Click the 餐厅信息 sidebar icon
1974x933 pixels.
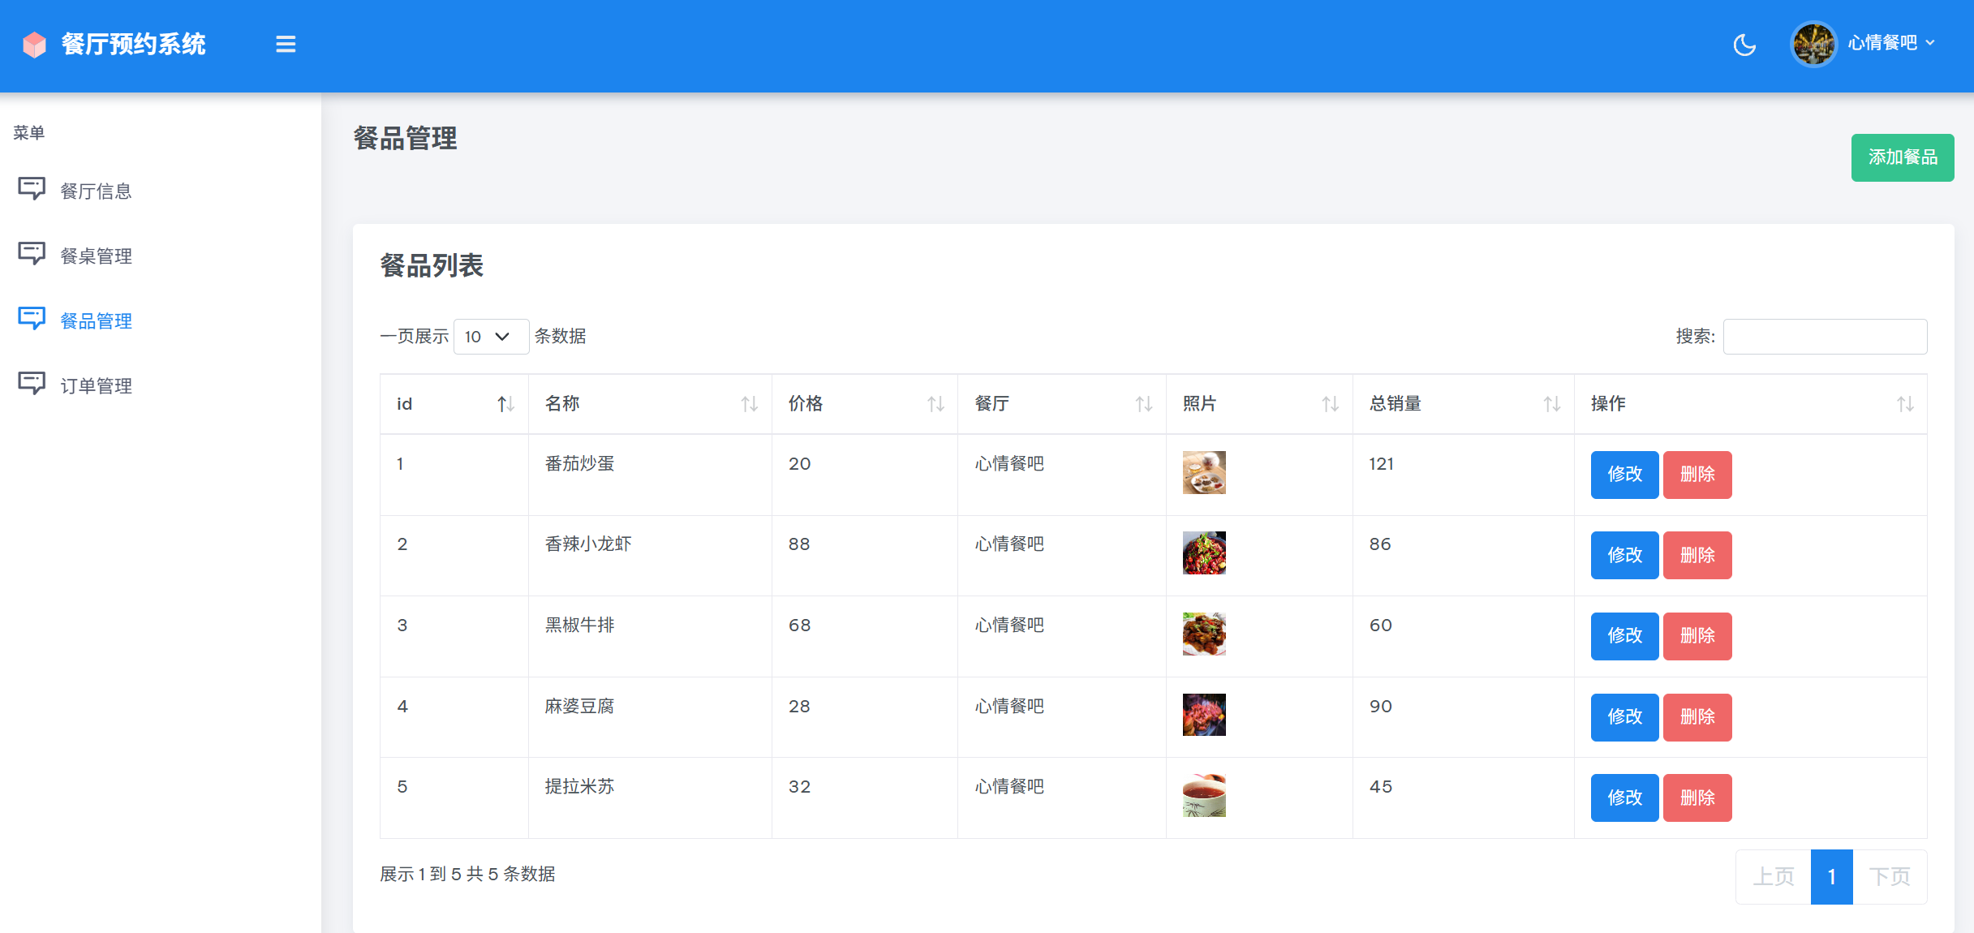pyautogui.click(x=32, y=189)
